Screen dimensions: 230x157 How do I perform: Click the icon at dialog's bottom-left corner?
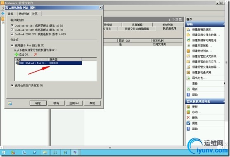[x=10, y=103]
